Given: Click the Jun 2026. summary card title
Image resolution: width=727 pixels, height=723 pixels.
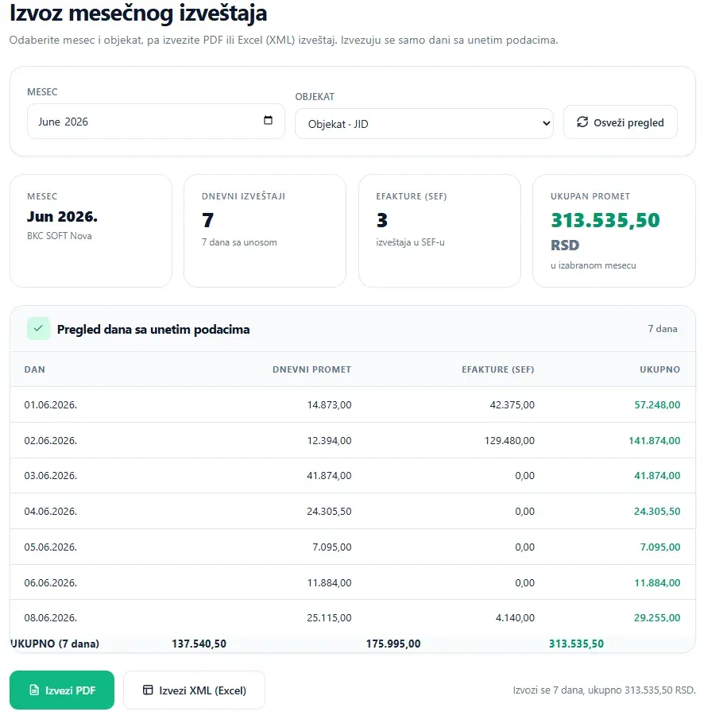Looking at the screenshot, I should click(x=62, y=217).
